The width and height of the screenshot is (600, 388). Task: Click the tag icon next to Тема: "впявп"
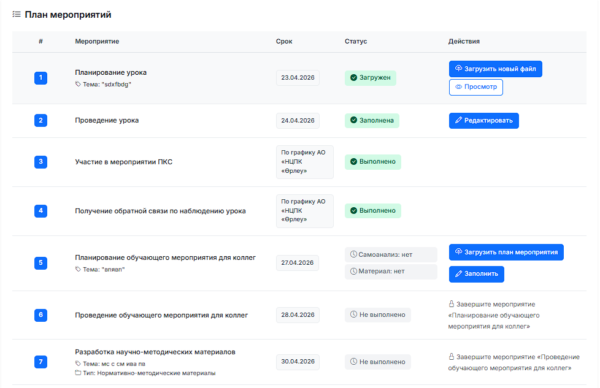[x=78, y=269]
